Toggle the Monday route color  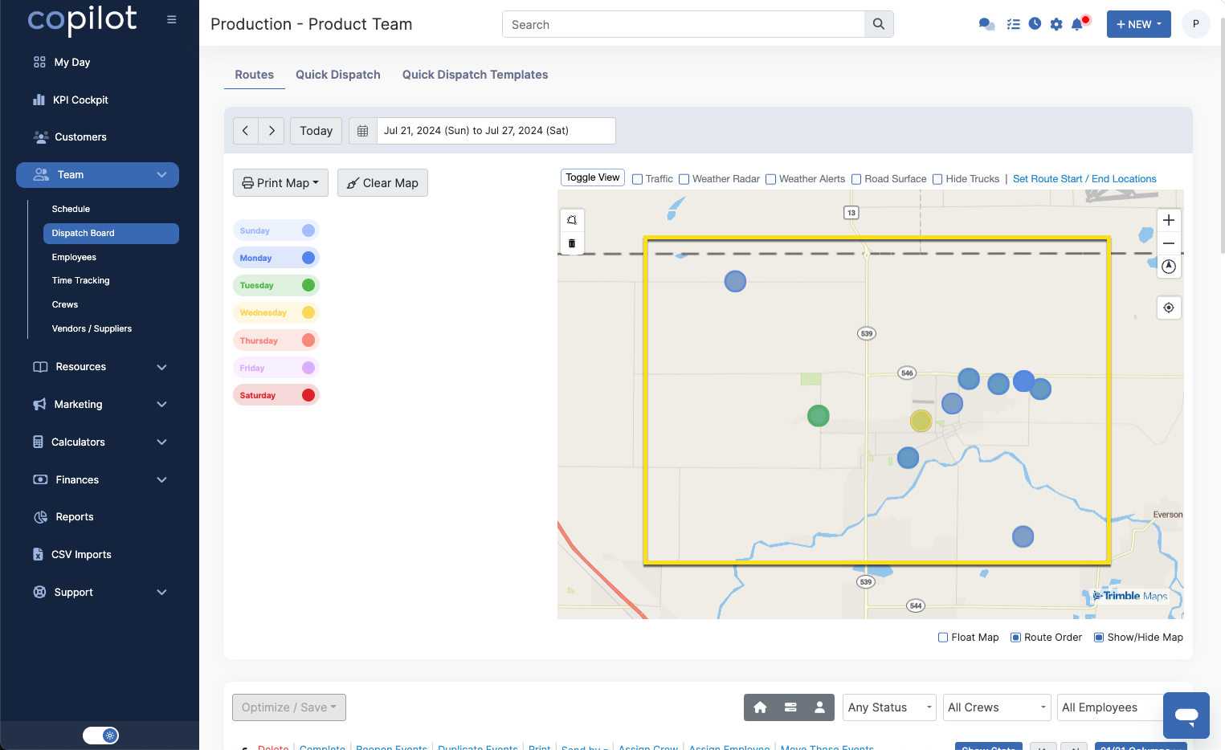(276, 258)
